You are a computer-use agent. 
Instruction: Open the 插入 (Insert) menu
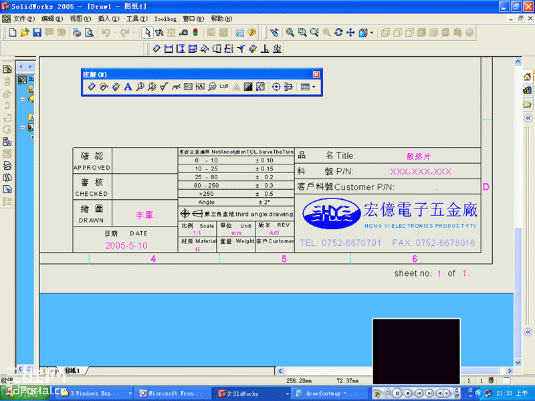(109, 19)
